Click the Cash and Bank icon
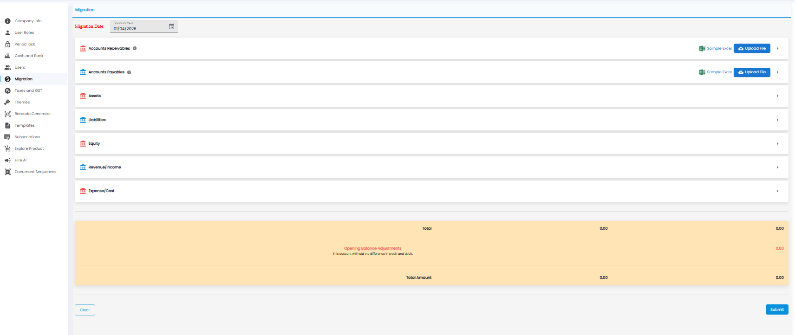Viewport: 795px width, 335px height. point(7,56)
